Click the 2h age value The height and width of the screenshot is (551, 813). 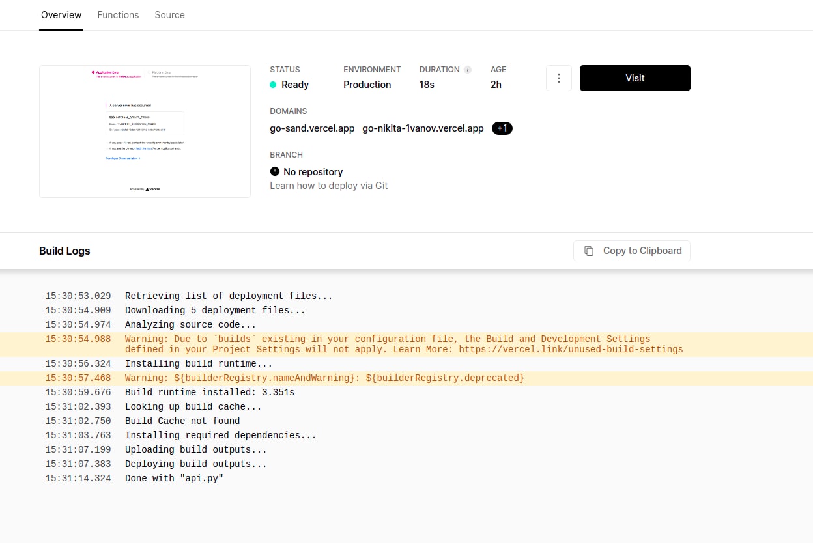coord(496,85)
